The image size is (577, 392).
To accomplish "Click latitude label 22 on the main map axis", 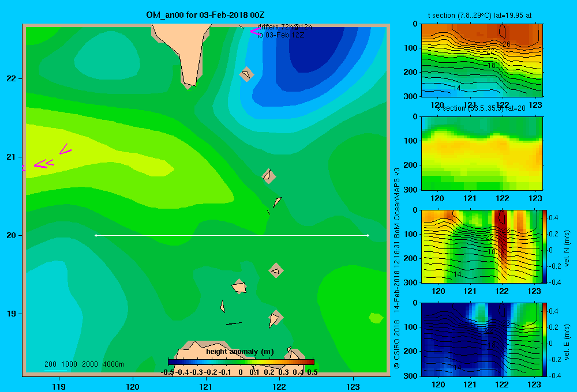I will click(11, 79).
